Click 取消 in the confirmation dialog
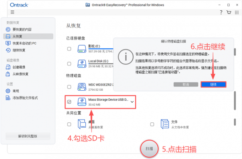This screenshot has height=159, width=242. tap(186, 85)
